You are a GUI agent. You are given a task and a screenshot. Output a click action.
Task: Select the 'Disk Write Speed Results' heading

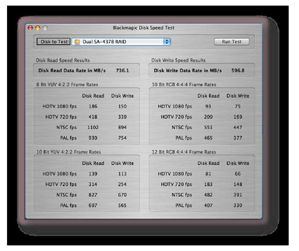pos(178,60)
